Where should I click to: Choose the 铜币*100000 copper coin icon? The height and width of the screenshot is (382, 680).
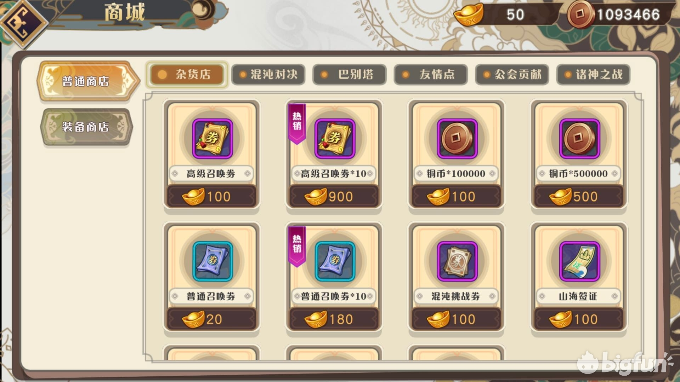click(x=457, y=139)
